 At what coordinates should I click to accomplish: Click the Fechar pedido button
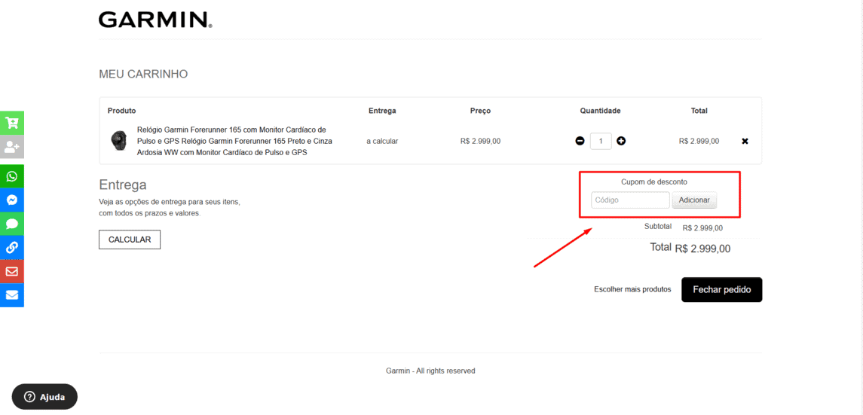click(x=721, y=290)
